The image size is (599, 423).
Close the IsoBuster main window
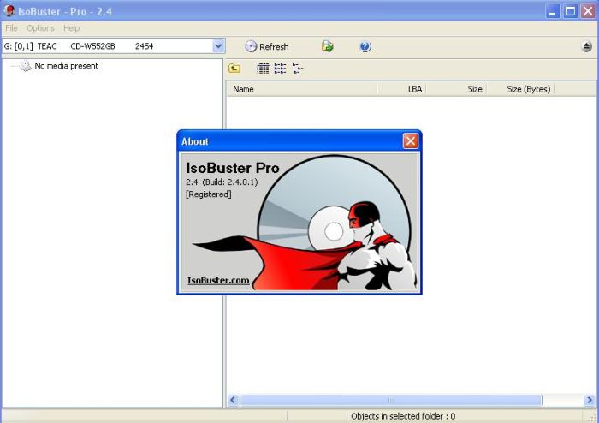pos(589,11)
